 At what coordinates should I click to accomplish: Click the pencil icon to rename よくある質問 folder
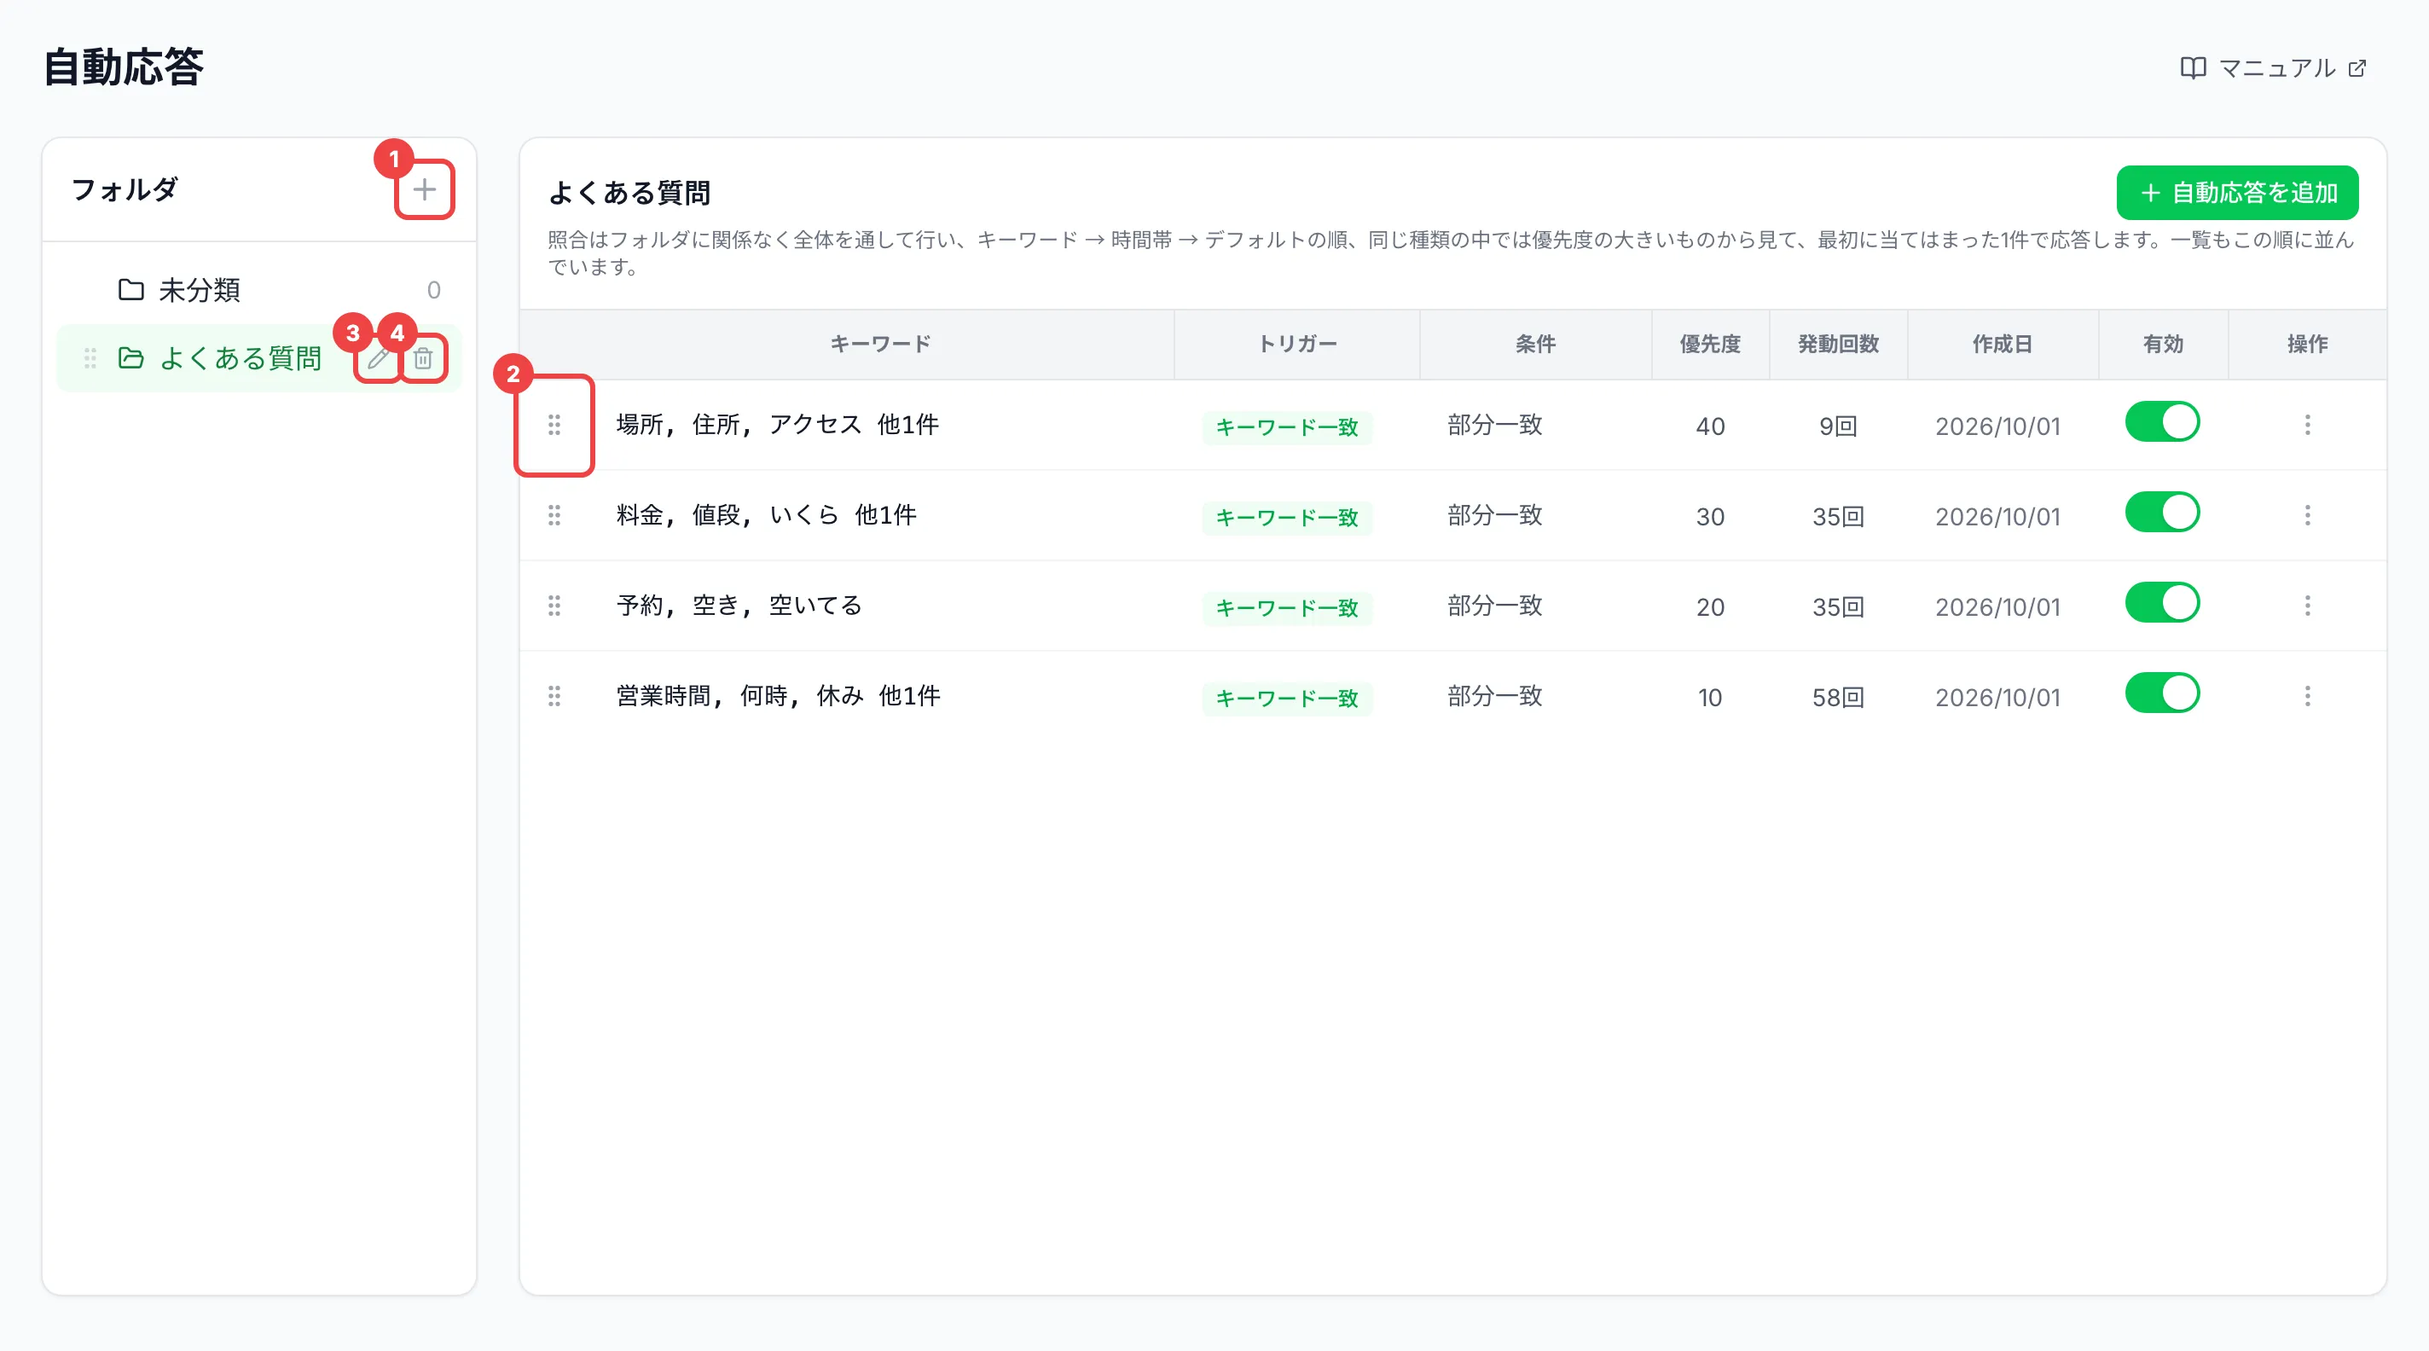tap(378, 358)
